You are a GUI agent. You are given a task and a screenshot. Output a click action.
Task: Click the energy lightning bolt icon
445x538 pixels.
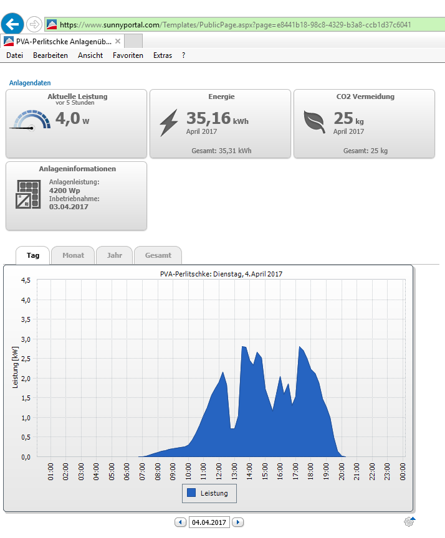(x=169, y=123)
